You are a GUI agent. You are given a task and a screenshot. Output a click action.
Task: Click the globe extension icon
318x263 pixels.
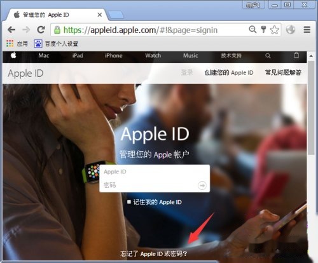291,30
